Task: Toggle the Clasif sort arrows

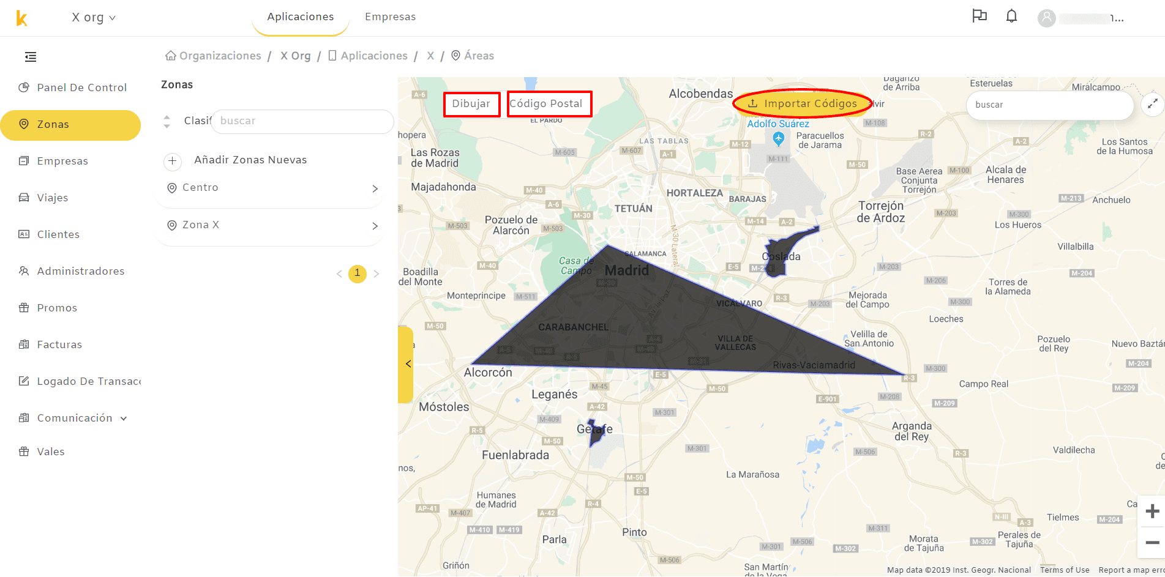Action: (167, 121)
